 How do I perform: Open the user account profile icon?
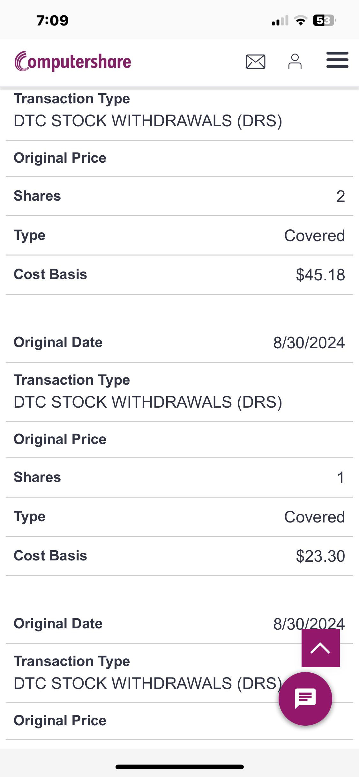[295, 61]
